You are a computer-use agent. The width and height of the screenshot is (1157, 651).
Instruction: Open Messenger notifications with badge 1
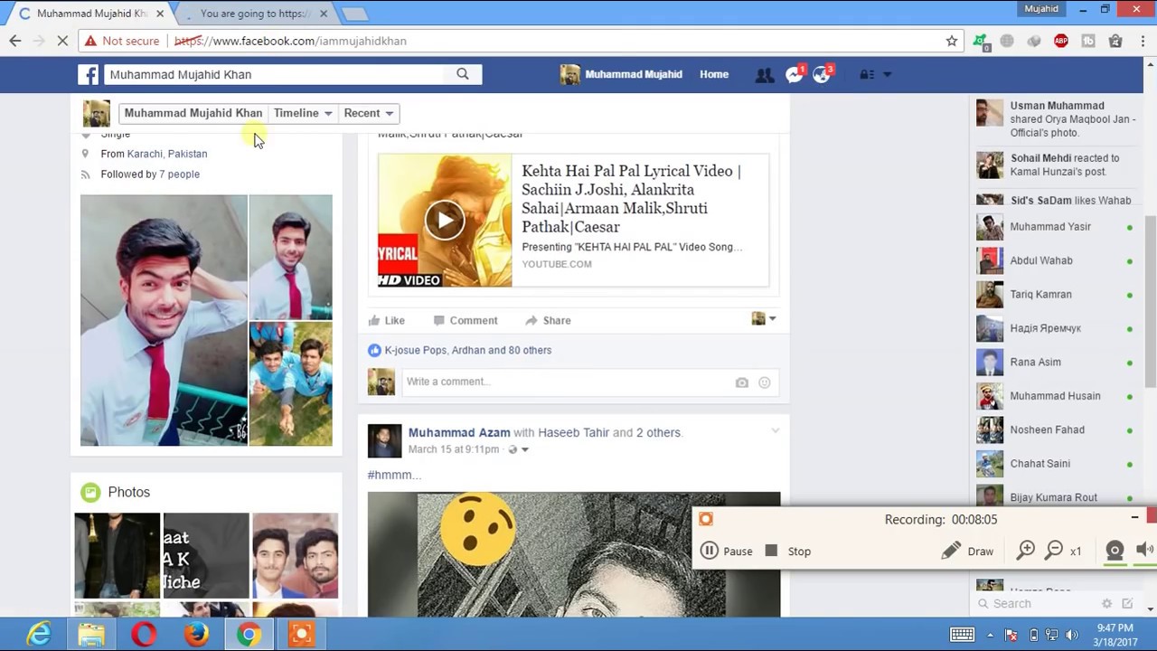pos(795,74)
